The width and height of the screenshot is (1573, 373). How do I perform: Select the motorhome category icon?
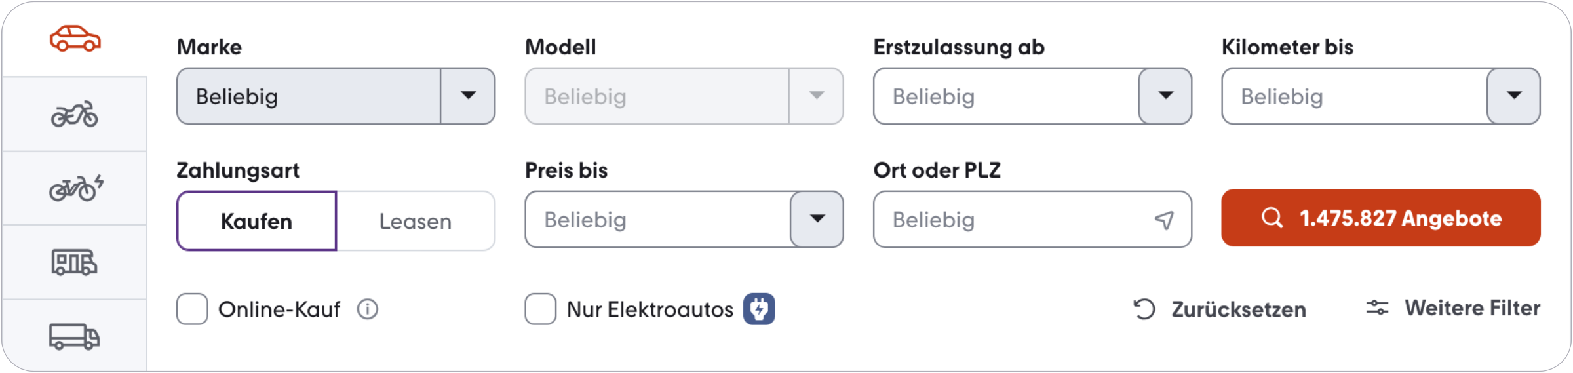click(75, 262)
